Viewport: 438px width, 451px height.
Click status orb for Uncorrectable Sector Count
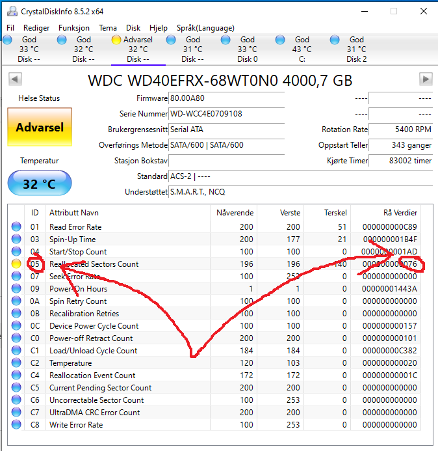pos(16,400)
